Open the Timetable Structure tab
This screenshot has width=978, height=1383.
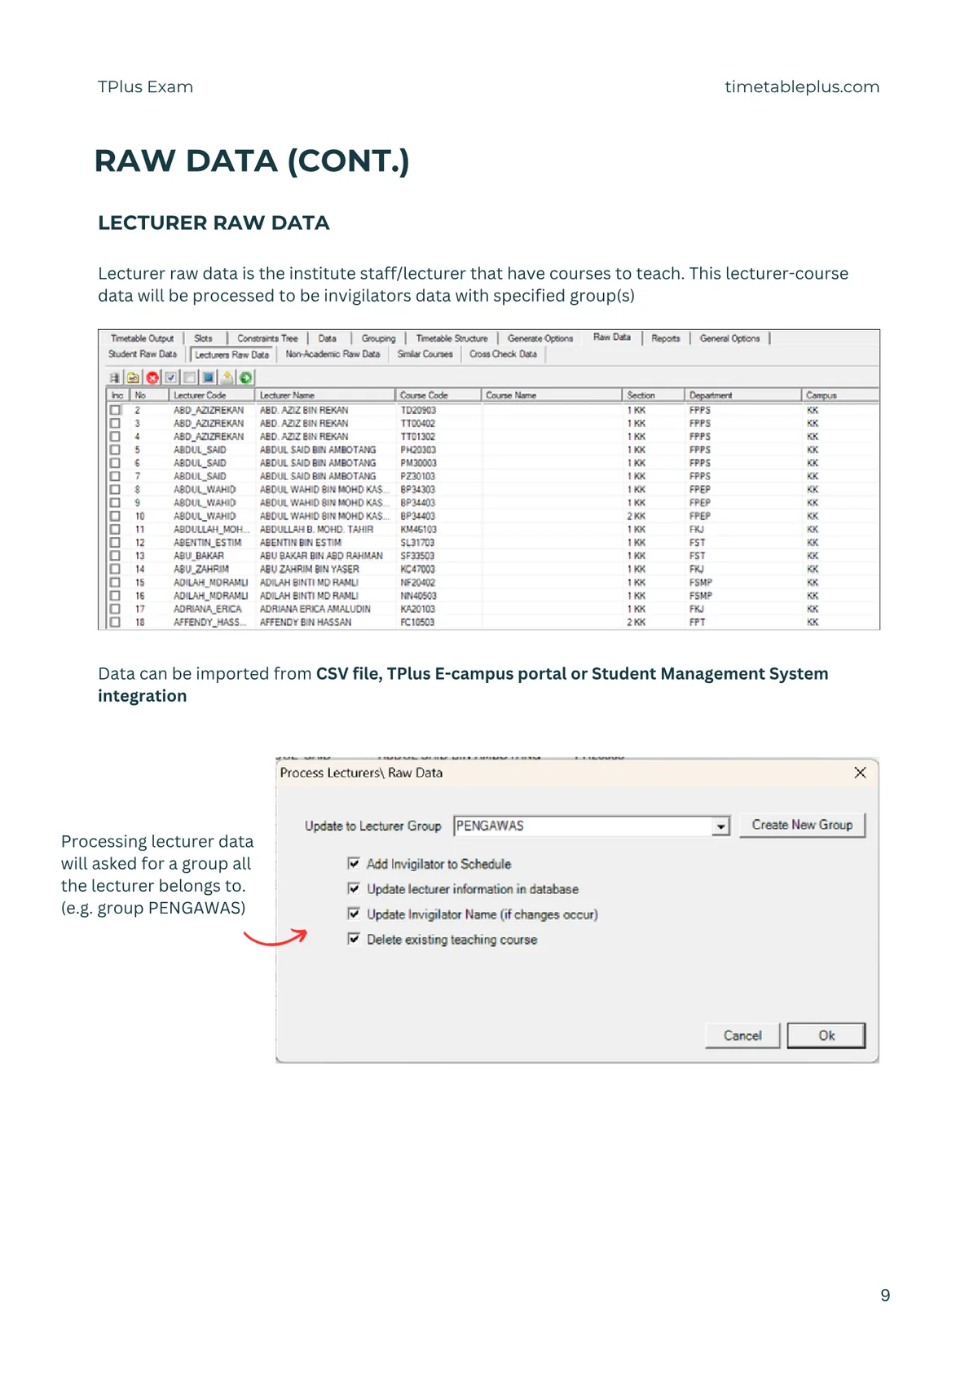pos(452,338)
